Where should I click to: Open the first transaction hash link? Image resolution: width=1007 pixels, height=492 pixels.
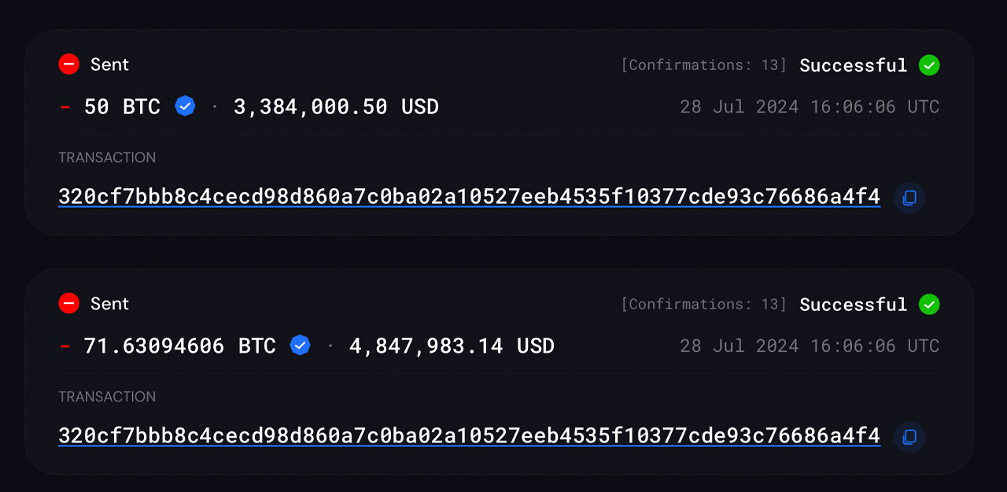tap(468, 195)
